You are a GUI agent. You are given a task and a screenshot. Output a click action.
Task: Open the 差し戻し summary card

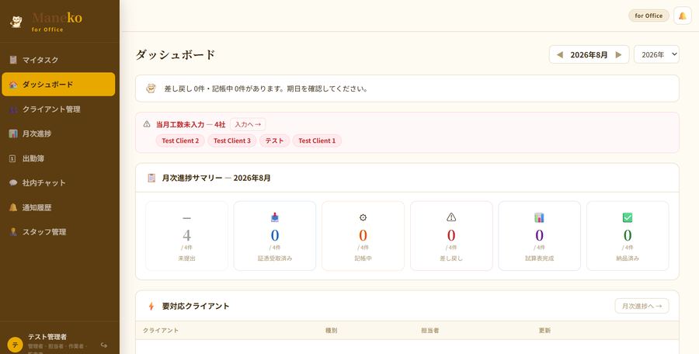451,236
